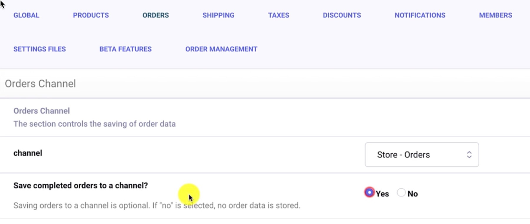This screenshot has width=530, height=224.
Task: Choose Store - Orders as the channel
Action: point(404,155)
